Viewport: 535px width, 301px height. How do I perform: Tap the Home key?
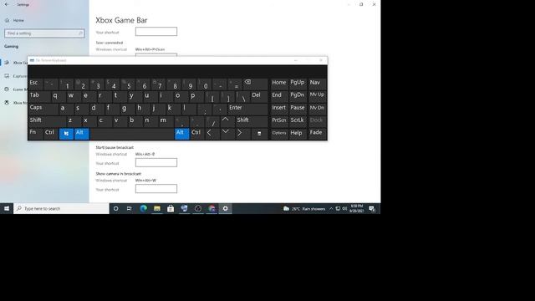tap(279, 84)
